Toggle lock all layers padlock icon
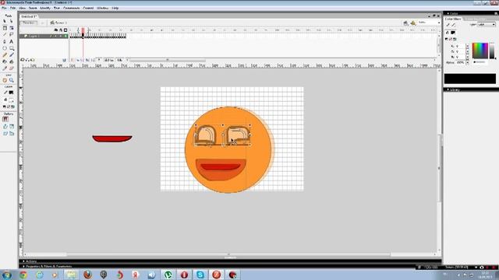This screenshot has height=280, width=499. [61, 30]
